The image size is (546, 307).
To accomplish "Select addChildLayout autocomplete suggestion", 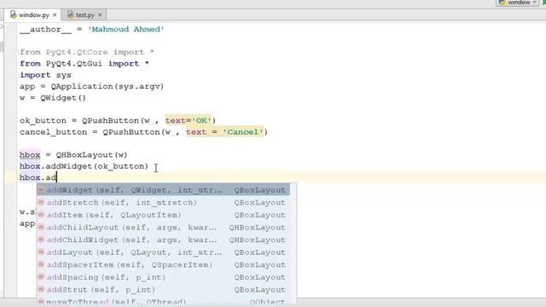I will point(163,228).
